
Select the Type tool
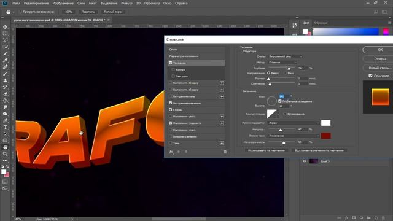coord(5,127)
